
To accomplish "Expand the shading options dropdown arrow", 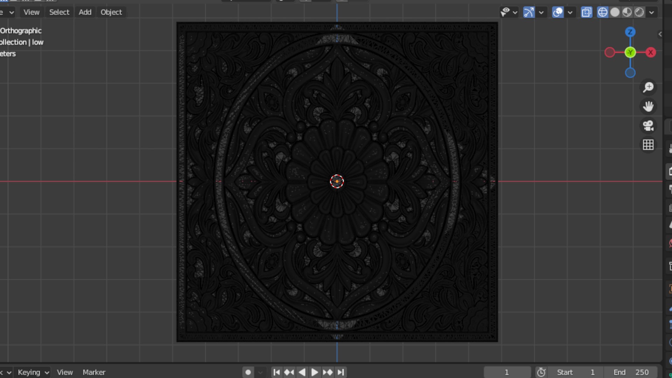I will point(651,13).
